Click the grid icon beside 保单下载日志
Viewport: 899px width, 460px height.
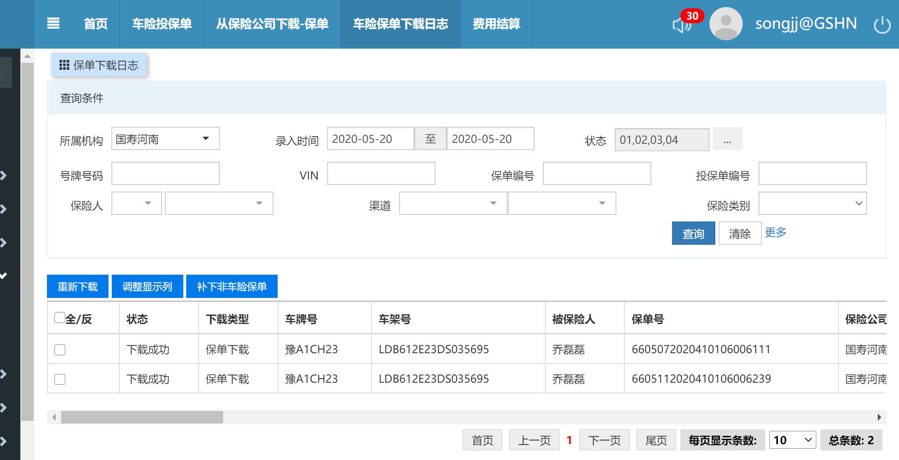coord(64,65)
